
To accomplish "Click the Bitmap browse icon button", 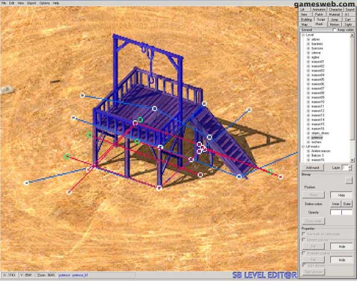I will point(349,180).
